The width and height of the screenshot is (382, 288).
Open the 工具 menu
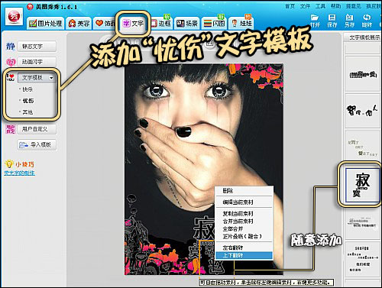point(320,6)
